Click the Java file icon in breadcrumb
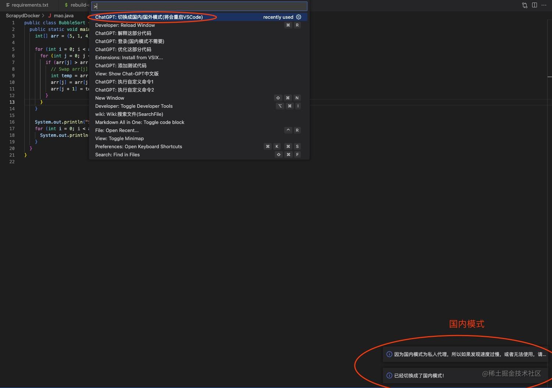The image size is (552, 388). (50, 16)
